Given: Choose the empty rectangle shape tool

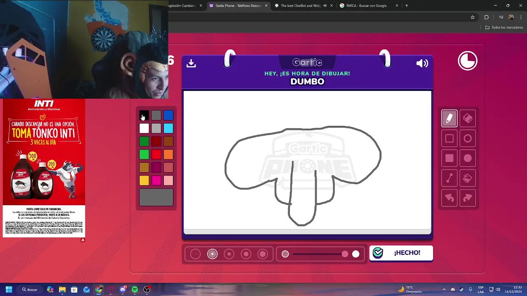Looking at the screenshot, I should point(449,139).
